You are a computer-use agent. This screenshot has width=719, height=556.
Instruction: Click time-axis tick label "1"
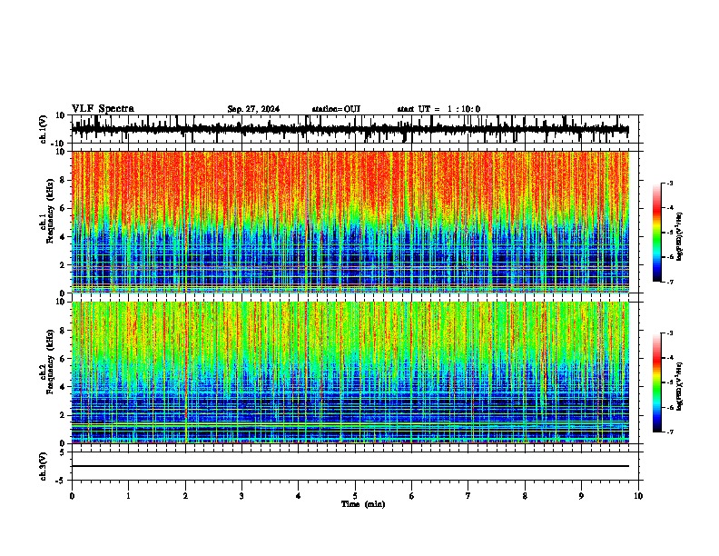click(128, 496)
